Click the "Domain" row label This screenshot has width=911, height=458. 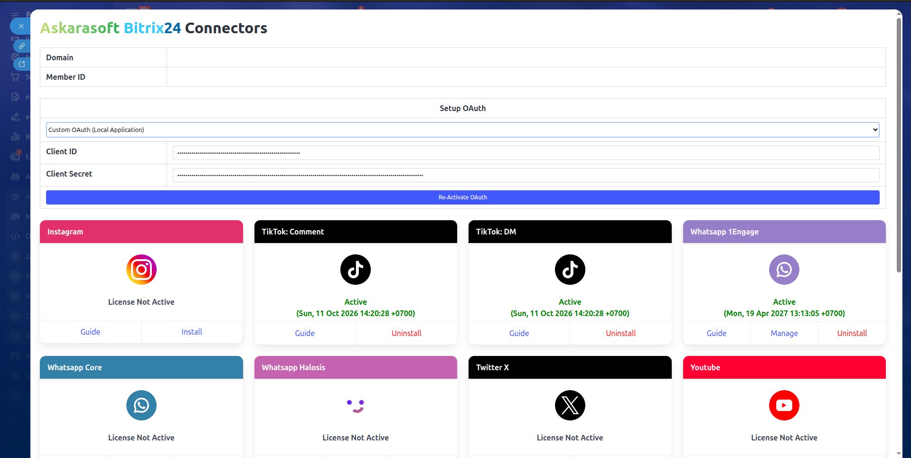pos(60,57)
